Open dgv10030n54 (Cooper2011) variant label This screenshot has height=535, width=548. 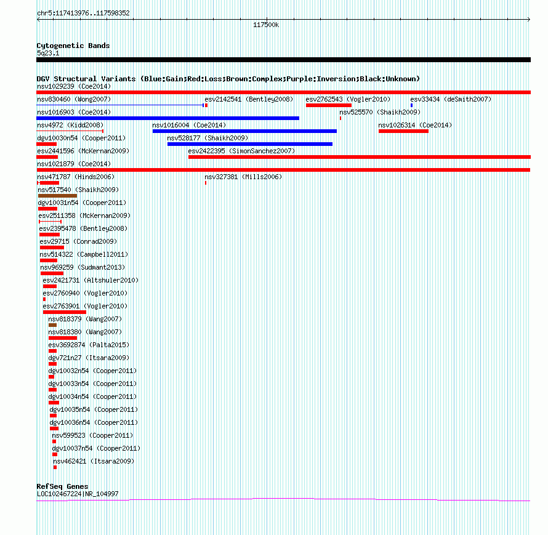[x=81, y=138]
